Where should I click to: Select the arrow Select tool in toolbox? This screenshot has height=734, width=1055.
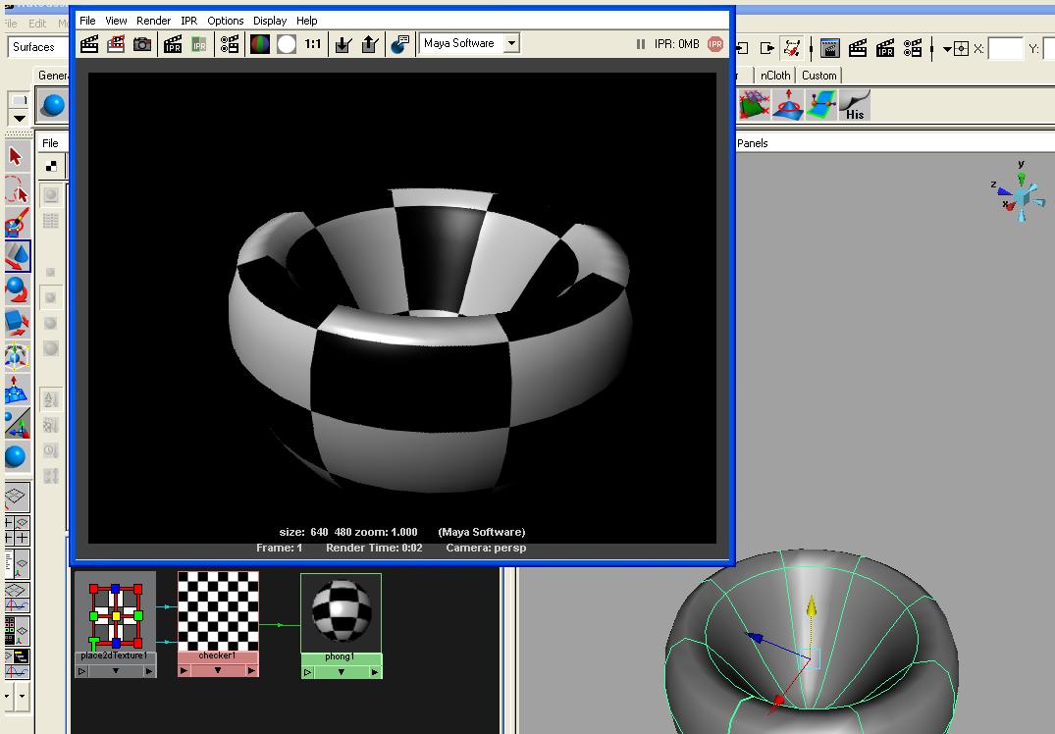pyautogui.click(x=16, y=157)
